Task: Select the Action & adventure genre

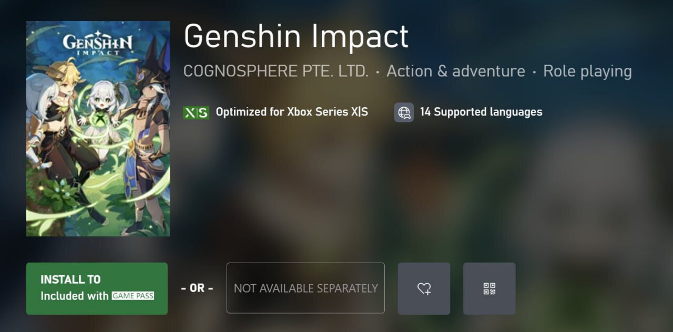Action: coord(455,71)
